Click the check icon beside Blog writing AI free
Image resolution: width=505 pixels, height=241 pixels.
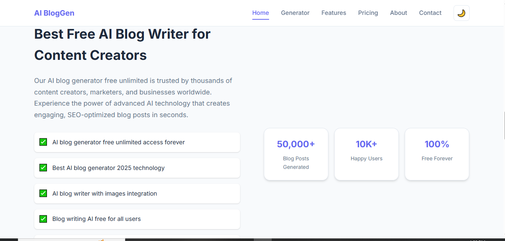point(43,219)
